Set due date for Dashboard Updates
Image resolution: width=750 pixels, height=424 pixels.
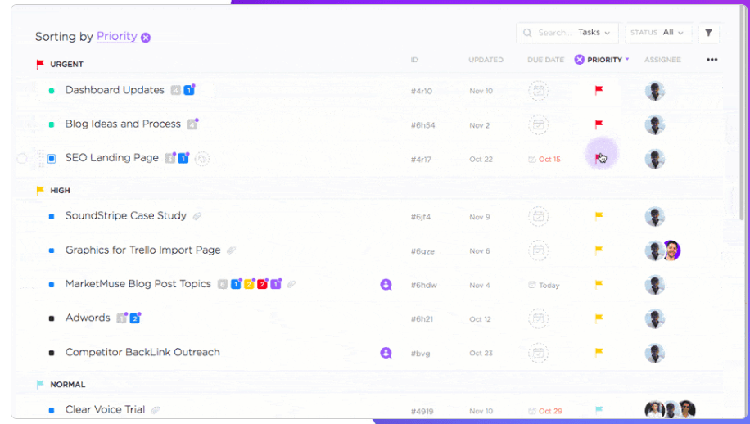pos(538,91)
